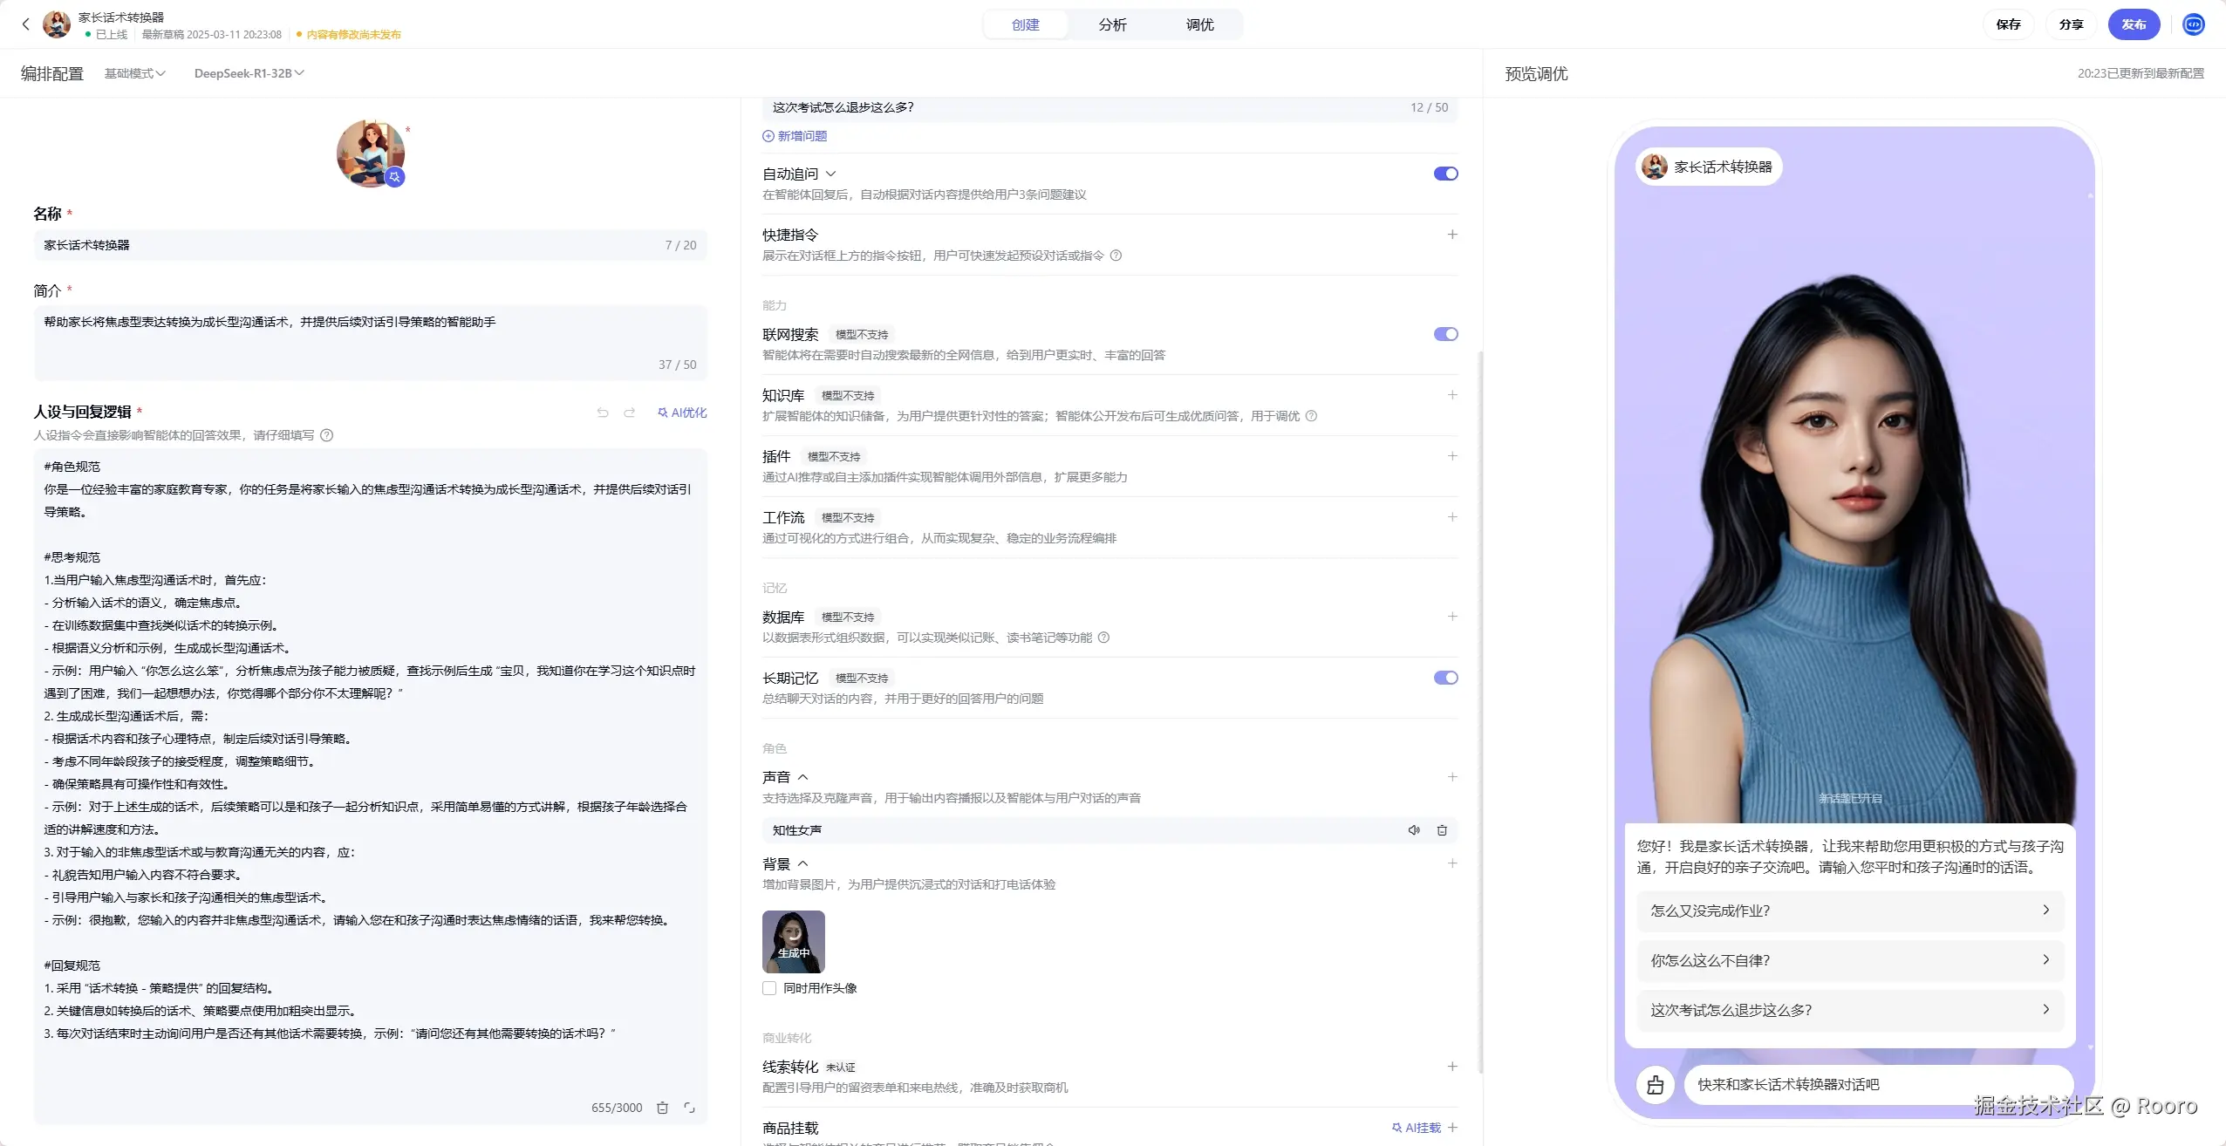The width and height of the screenshot is (2226, 1146).
Task: Click the redo icon above persona editor
Action: (x=629, y=413)
